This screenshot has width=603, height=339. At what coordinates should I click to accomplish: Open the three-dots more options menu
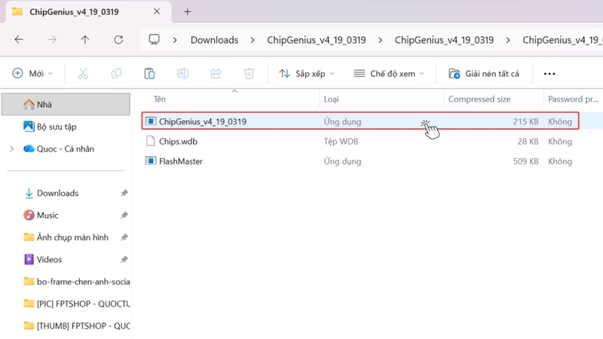[549, 73]
